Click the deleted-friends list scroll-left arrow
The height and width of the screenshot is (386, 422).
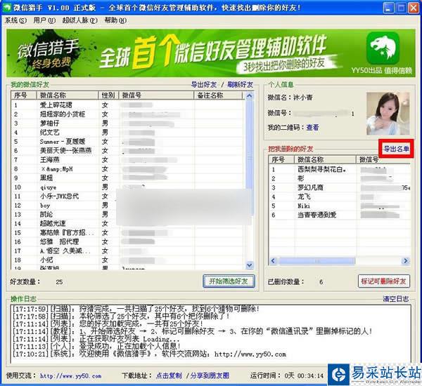point(273,261)
